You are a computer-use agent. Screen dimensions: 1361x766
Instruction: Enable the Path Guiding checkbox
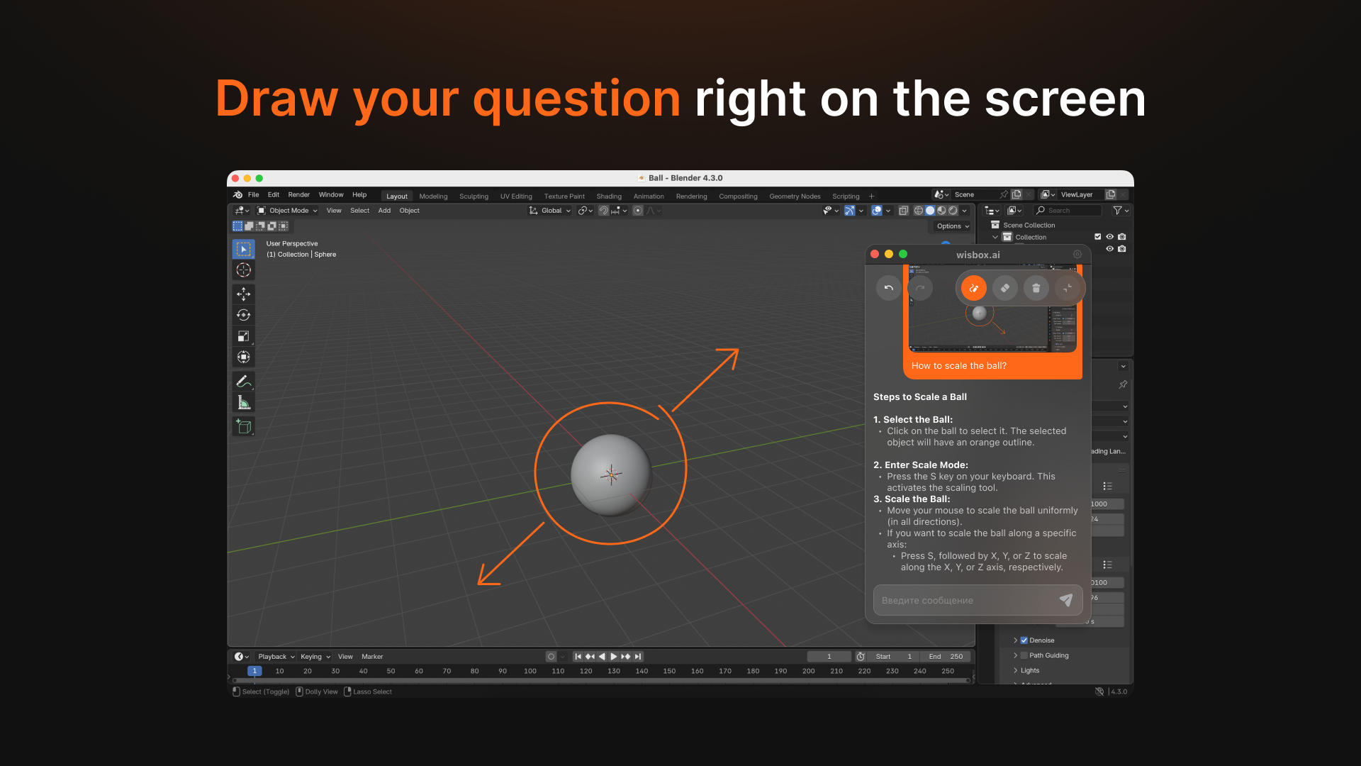pyautogui.click(x=1024, y=655)
